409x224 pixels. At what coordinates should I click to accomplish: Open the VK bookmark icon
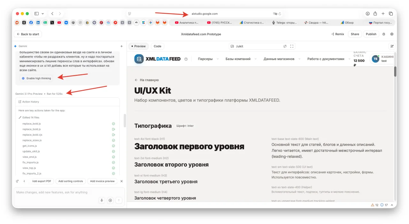click(66, 23)
